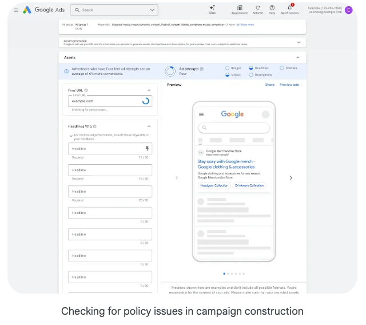The width and height of the screenshot is (366, 325).
Task: Click the phone preview search magnifier
Action: coord(204,128)
